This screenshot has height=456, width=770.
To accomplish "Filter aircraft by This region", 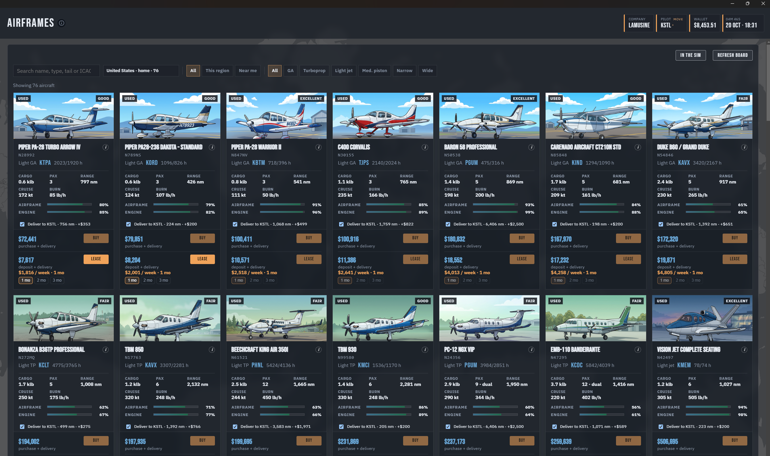I will [x=217, y=71].
